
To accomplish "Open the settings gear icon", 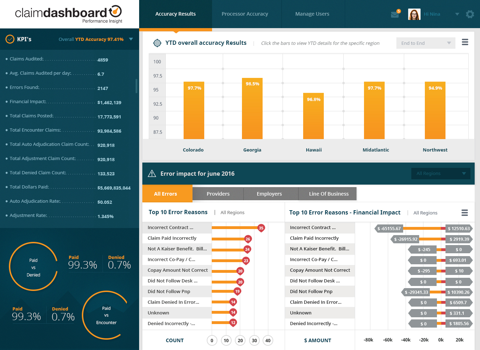I will 470,14.
